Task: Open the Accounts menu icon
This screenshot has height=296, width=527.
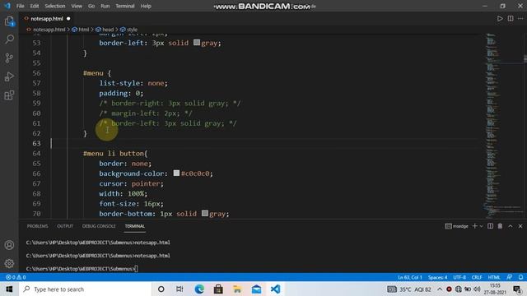Action: click(9, 245)
